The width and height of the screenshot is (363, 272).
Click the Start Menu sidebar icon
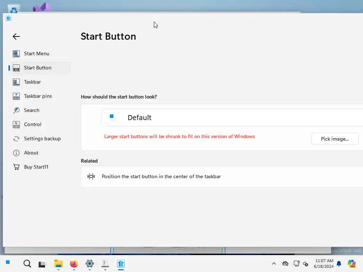(x=16, y=54)
